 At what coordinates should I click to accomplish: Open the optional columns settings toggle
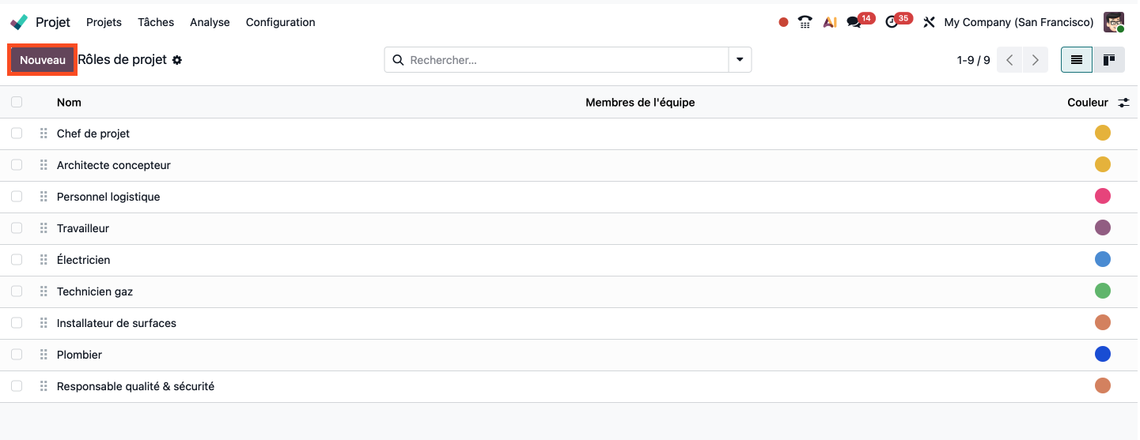click(x=1123, y=103)
